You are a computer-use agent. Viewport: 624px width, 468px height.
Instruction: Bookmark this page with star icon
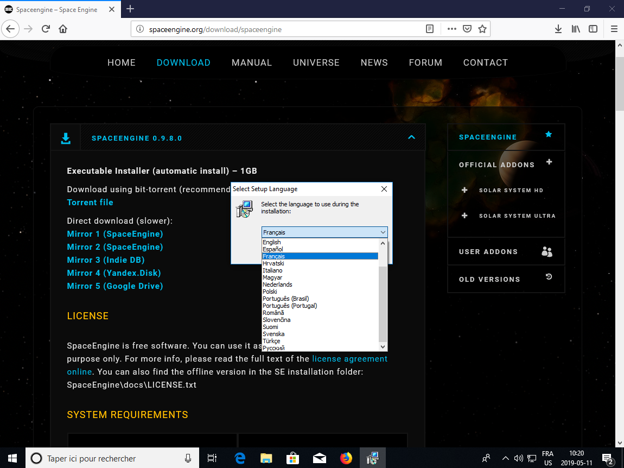[482, 29]
